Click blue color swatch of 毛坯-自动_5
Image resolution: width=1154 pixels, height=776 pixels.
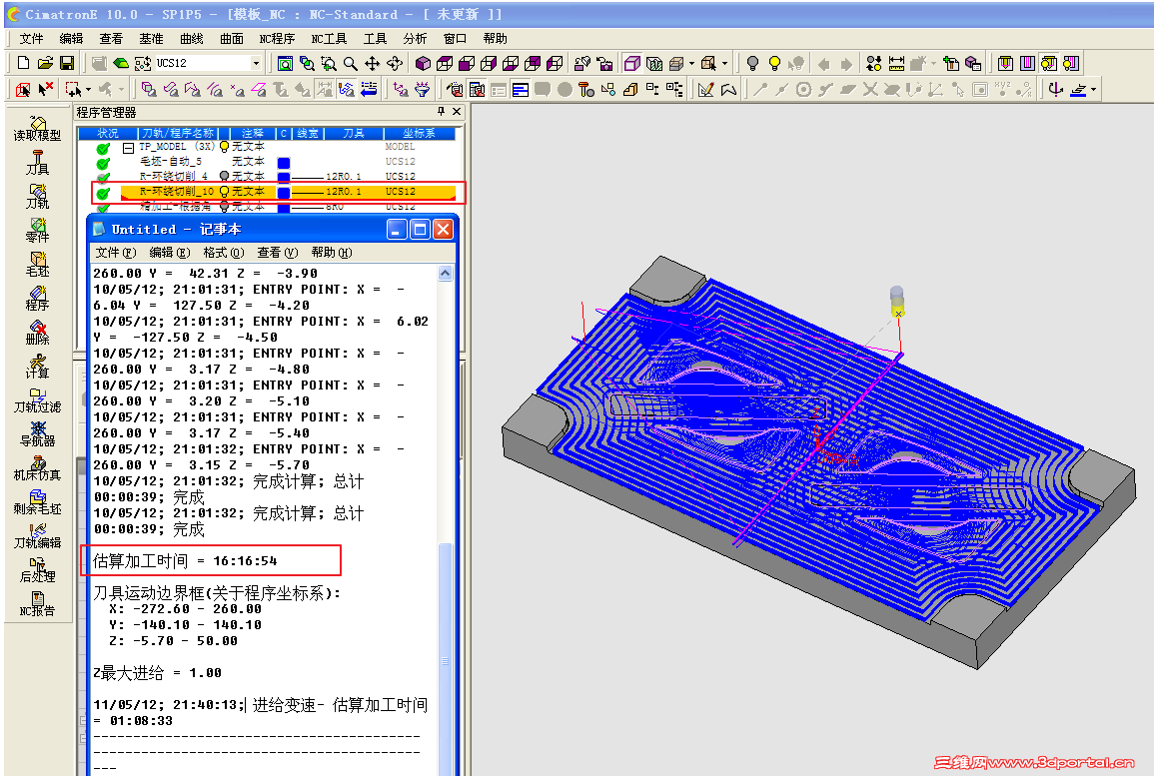pos(284,163)
